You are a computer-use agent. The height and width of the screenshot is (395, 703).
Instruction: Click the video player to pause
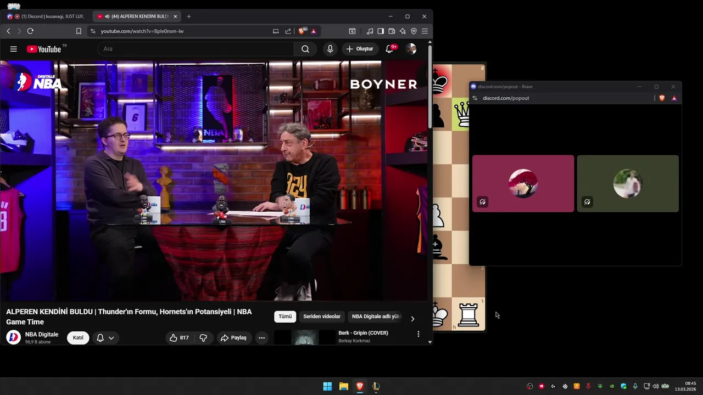(x=214, y=181)
